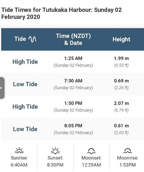
Task: Select the Tide column header
Action: 25,39
